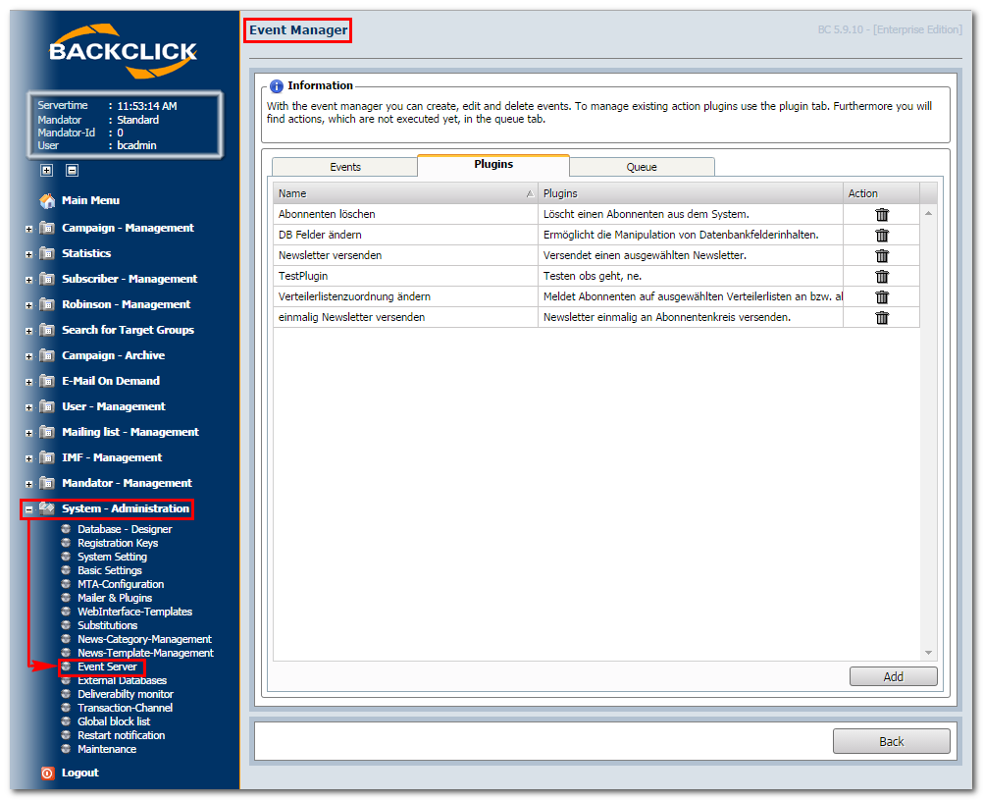This screenshot has width=983, height=800.
Task: Click the Main Menu house icon
Action: 47,201
